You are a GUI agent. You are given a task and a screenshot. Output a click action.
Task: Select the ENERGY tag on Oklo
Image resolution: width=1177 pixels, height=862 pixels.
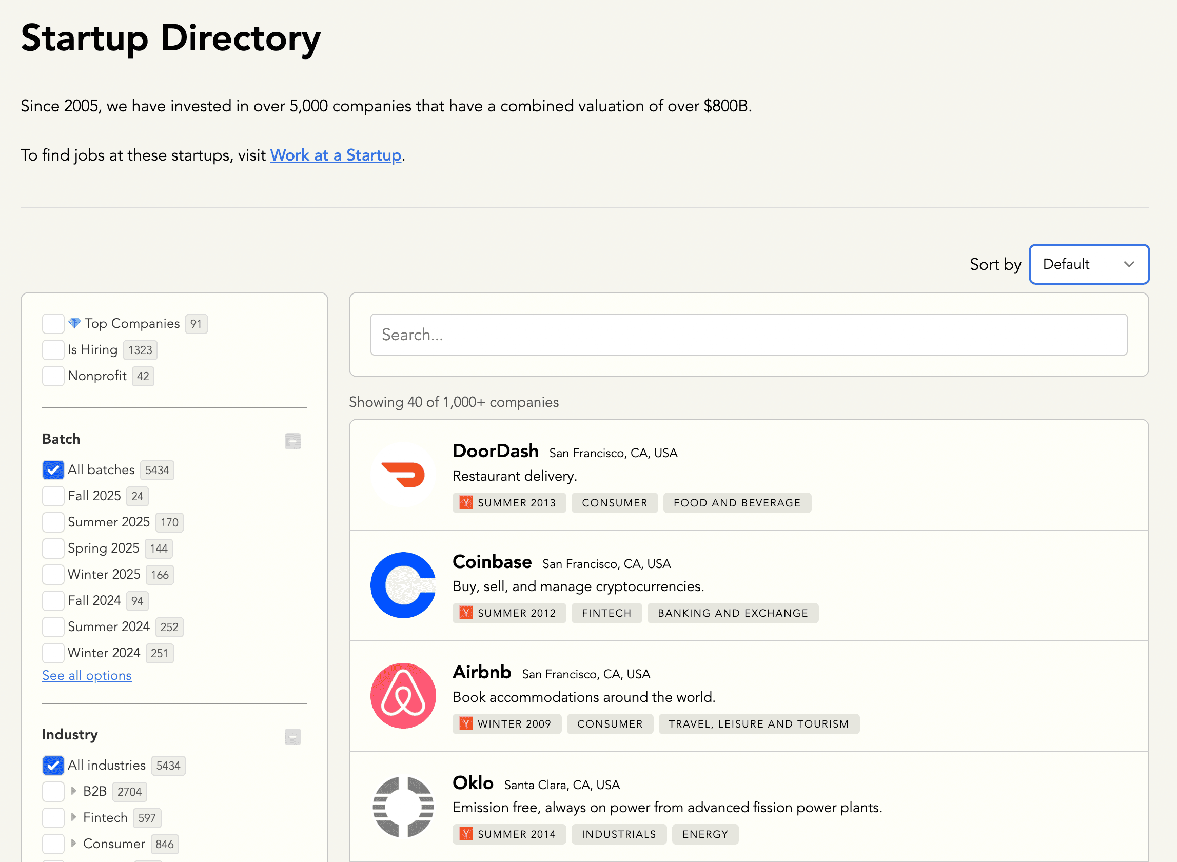[x=705, y=834]
